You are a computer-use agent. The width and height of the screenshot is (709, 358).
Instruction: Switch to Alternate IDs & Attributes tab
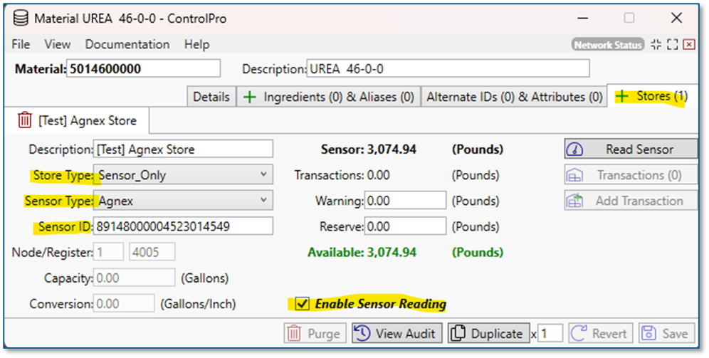point(514,97)
